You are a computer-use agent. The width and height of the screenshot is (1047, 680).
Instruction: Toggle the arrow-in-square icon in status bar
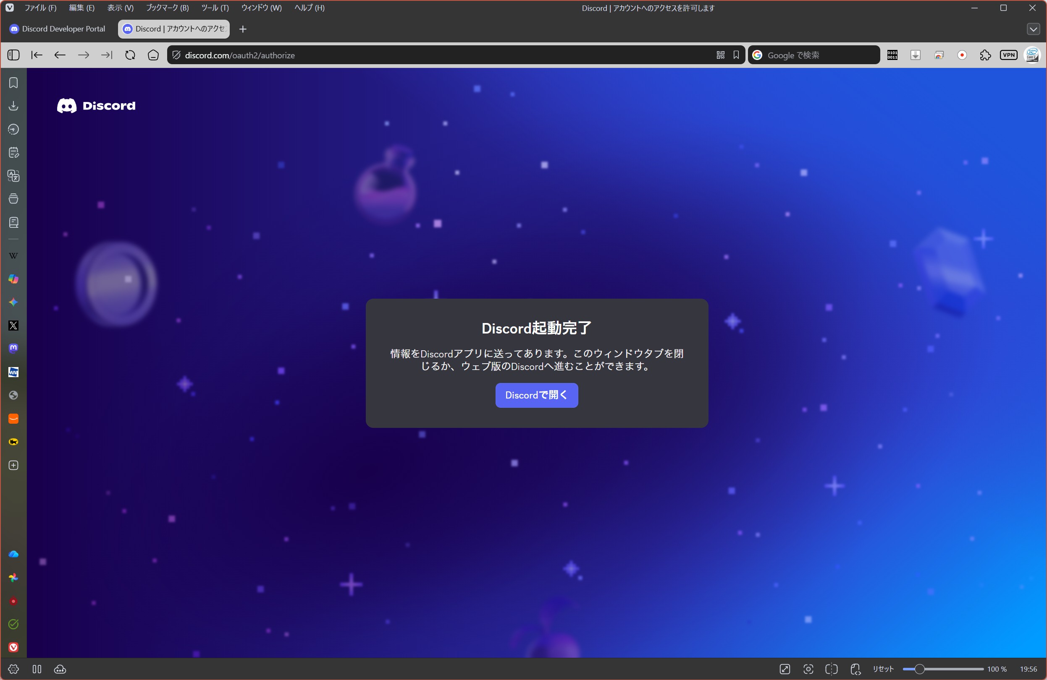pyautogui.click(x=785, y=669)
